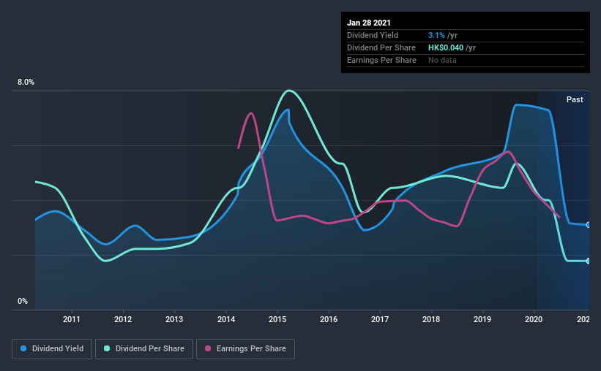601x371 pixels.
Task: Select the teal Dividend Per Share end marker
Action: 589,261
